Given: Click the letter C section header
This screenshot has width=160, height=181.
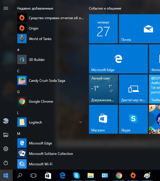Looking at the screenshot, I should tap(18, 71).
